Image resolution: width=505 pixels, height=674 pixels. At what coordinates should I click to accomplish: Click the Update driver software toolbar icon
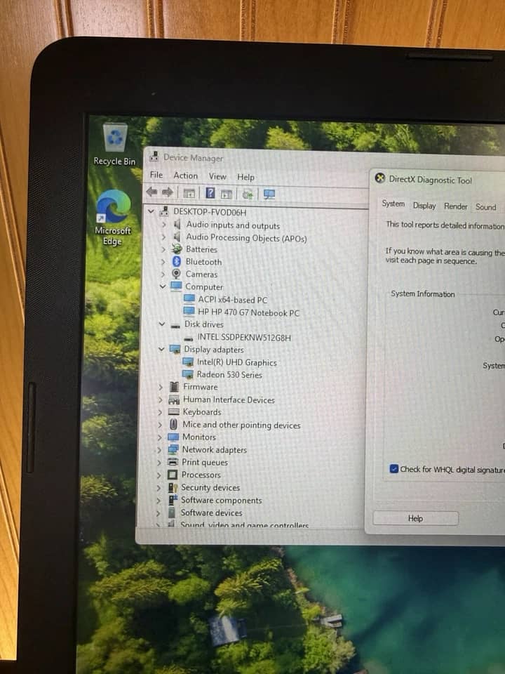tap(248, 194)
